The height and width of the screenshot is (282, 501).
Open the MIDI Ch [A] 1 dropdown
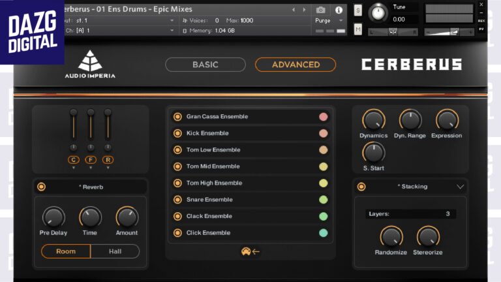tap(120, 31)
